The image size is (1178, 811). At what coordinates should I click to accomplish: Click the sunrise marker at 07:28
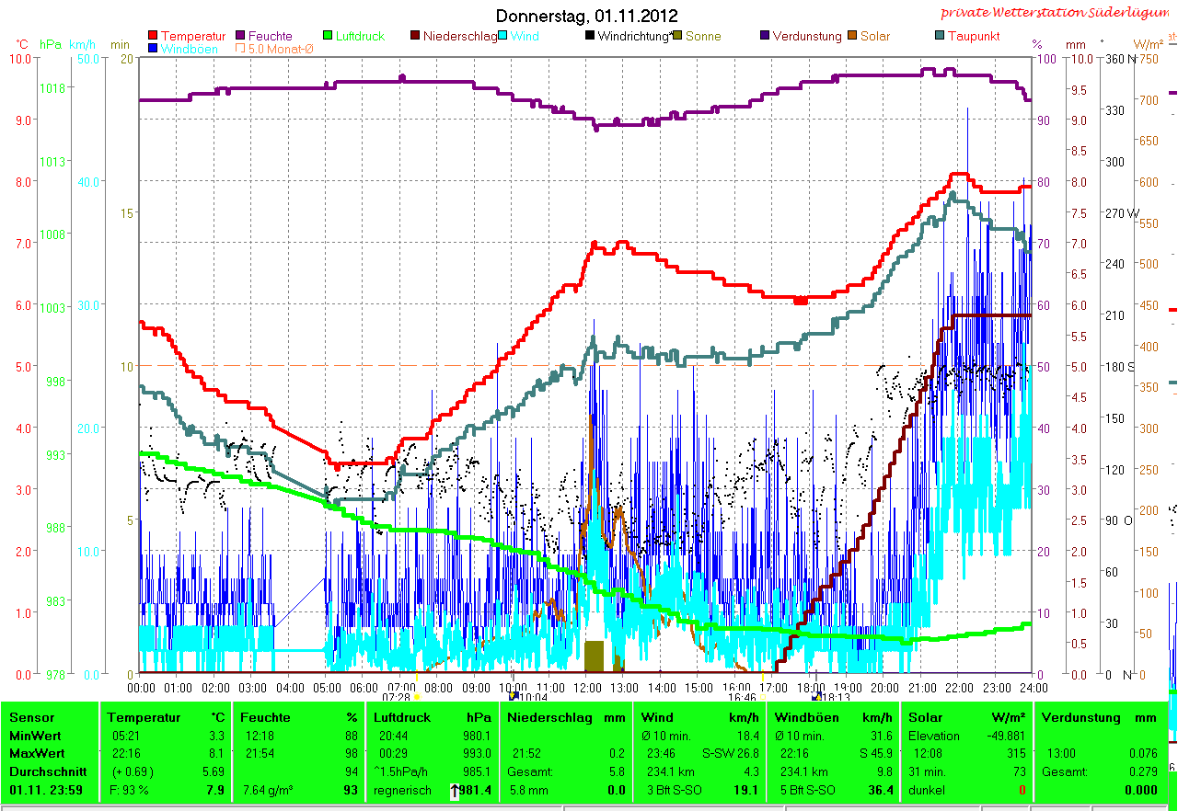tap(417, 698)
